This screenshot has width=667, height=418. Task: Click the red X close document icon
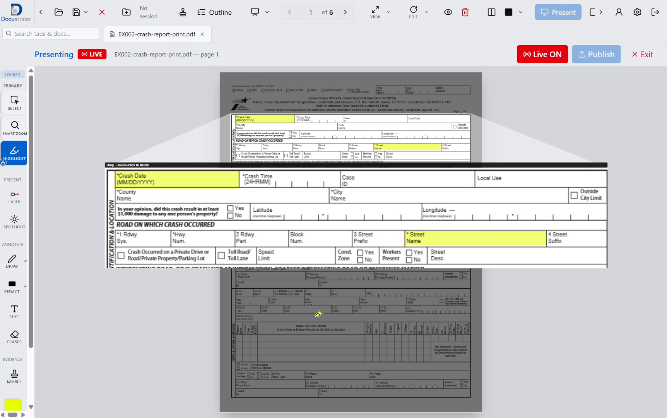pos(102,12)
